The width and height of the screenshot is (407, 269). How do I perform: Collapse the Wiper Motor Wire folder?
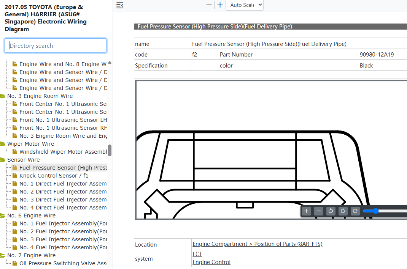point(3,144)
